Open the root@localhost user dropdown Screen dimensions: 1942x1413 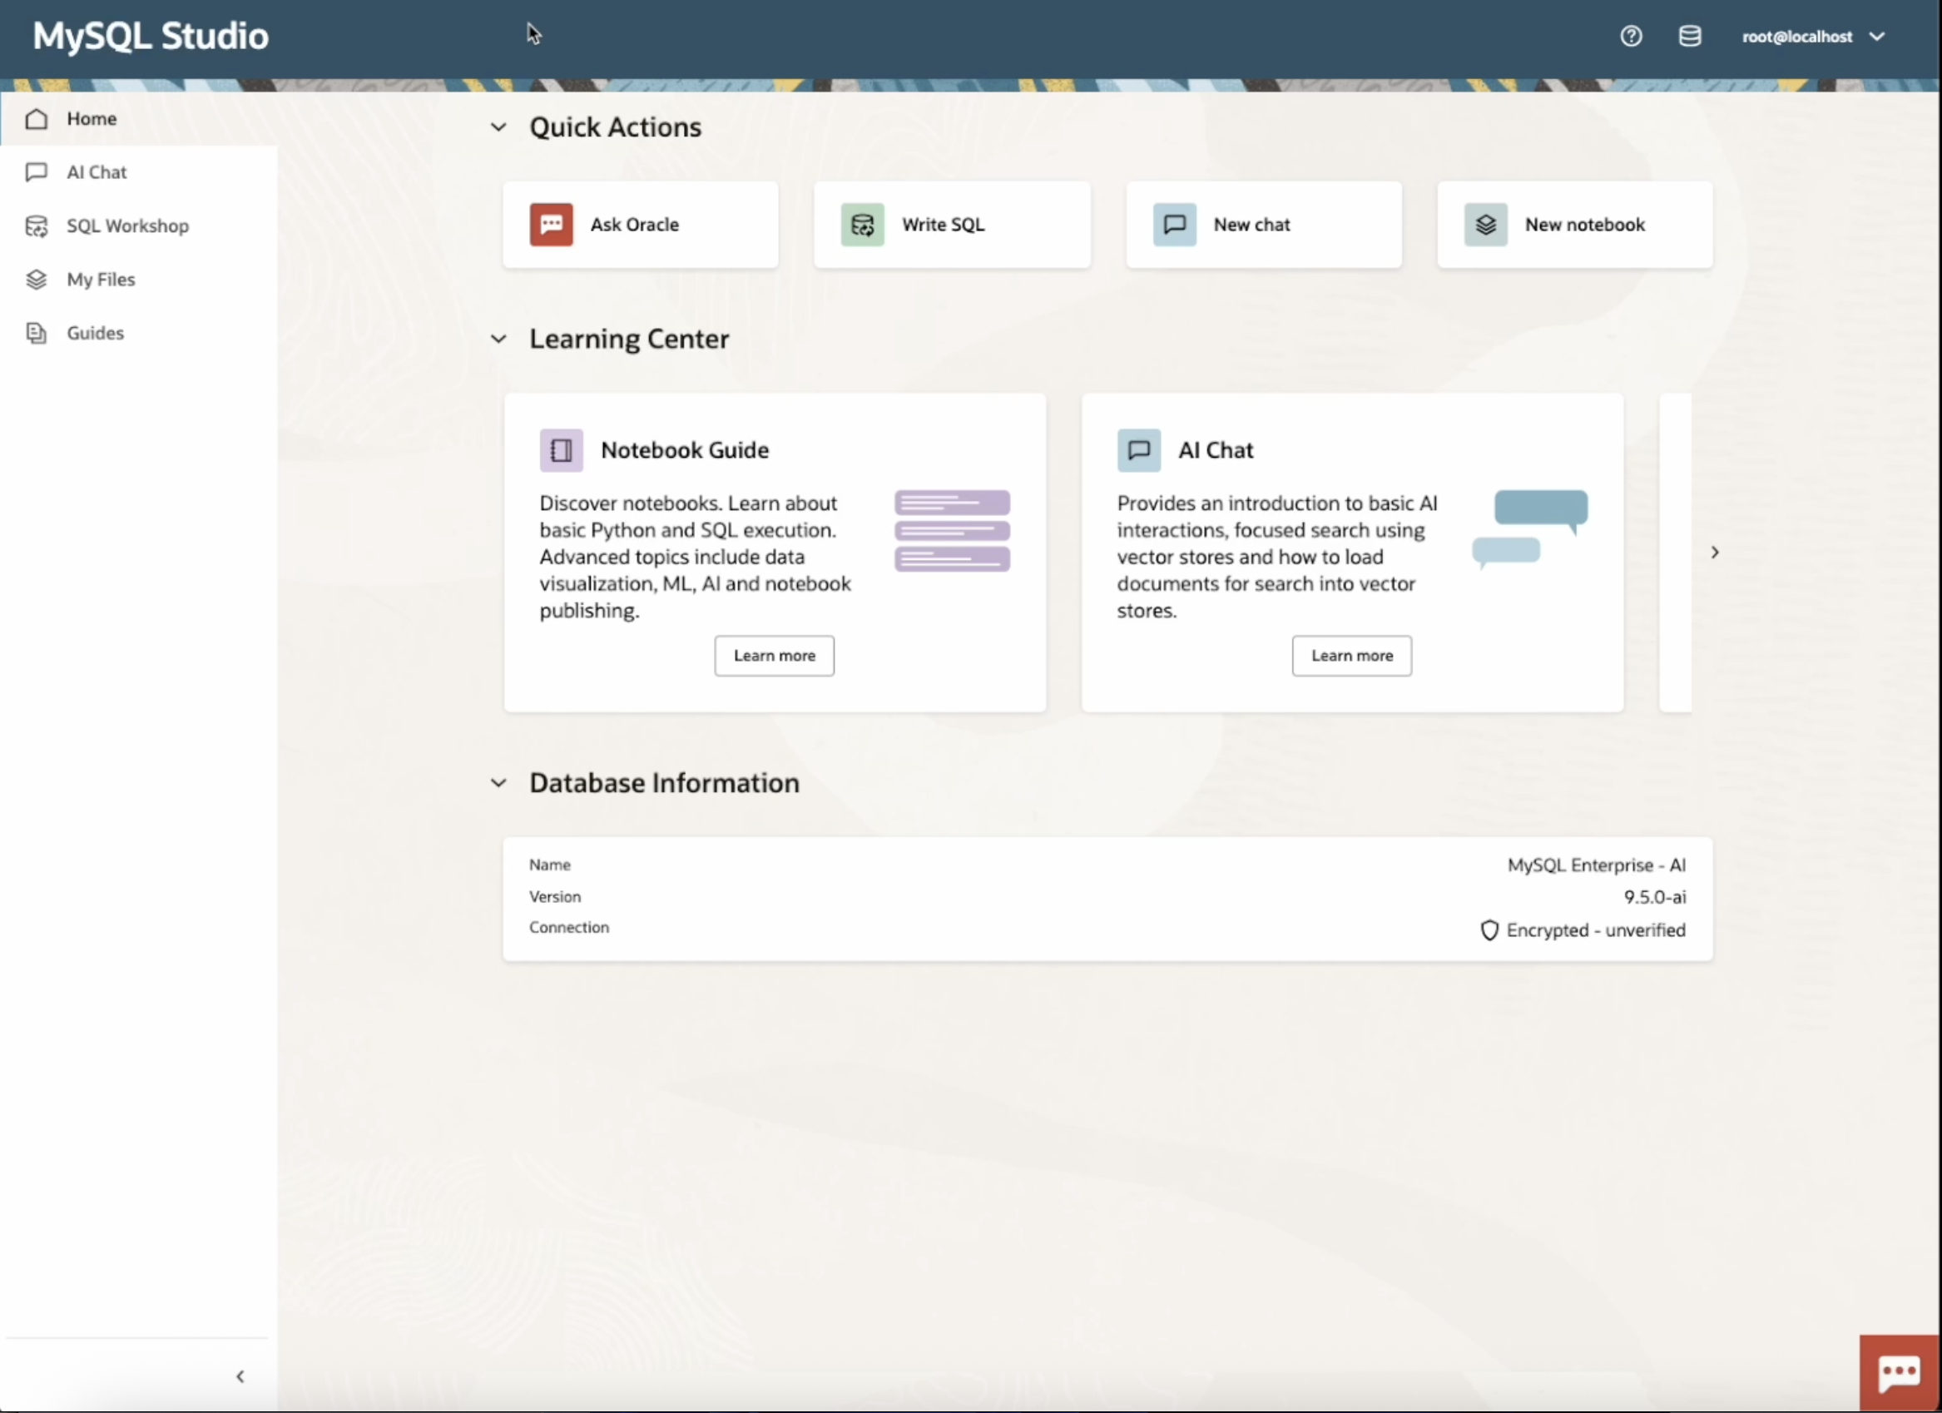pos(1813,36)
